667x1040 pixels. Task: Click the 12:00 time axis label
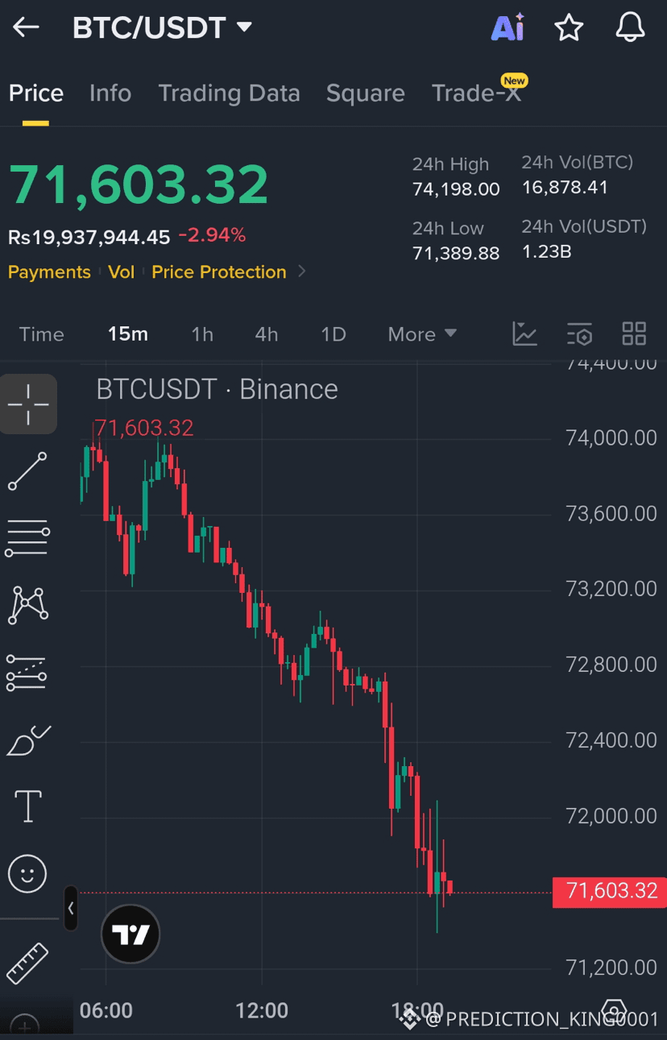[x=262, y=1010]
